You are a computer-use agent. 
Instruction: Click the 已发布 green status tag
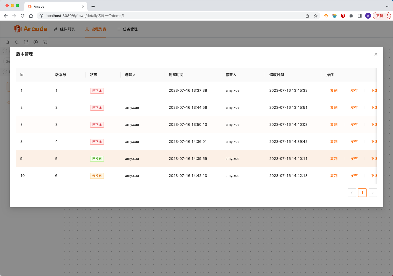(97, 159)
